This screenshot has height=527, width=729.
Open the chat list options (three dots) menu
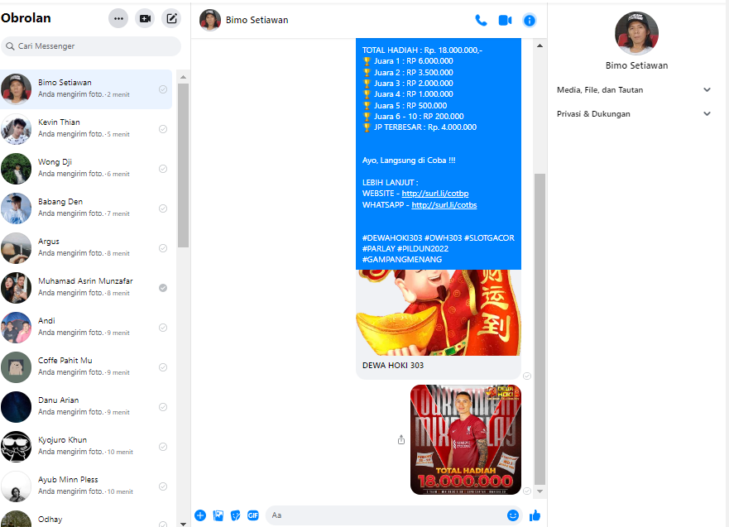point(118,18)
